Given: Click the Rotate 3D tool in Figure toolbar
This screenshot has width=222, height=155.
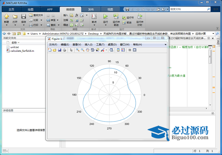Looking at the screenshot, I should pyautogui.click(x=93, y=50).
